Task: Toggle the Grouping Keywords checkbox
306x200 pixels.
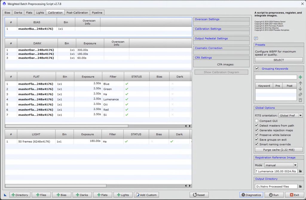Action: 257,68
